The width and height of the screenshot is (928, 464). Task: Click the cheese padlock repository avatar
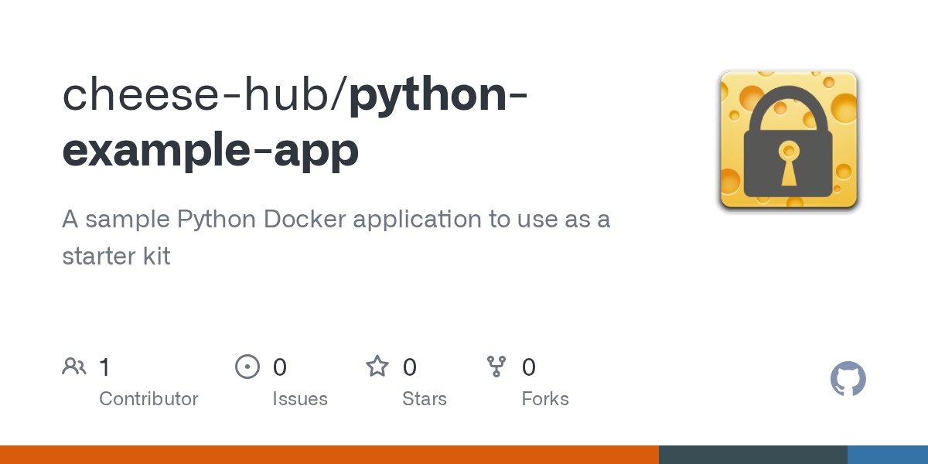click(x=789, y=141)
